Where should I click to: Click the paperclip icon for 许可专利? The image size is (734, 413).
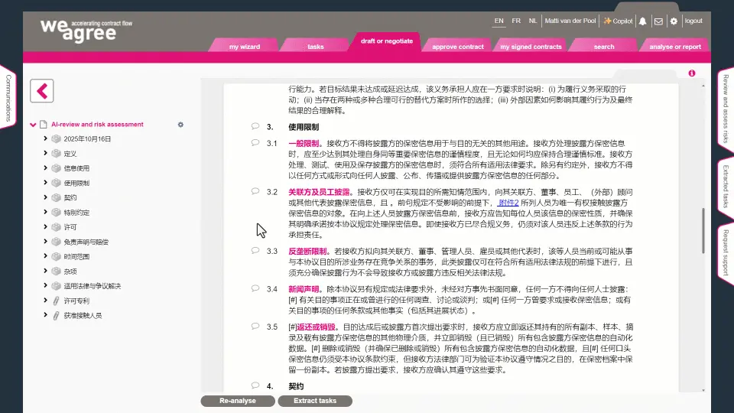tap(56, 301)
